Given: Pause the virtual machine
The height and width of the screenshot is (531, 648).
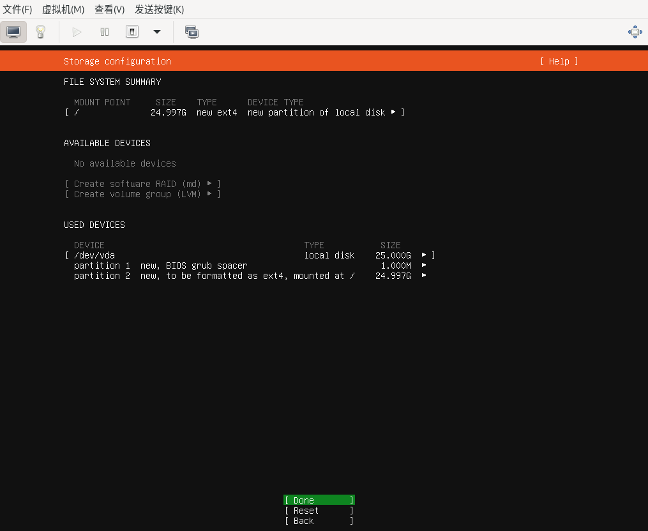Looking at the screenshot, I should 105,32.
